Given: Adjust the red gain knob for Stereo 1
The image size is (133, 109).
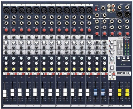Looking at the screenshot, I should tap(97, 33).
